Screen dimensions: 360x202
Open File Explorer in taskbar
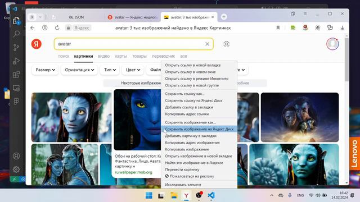(x=174, y=195)
